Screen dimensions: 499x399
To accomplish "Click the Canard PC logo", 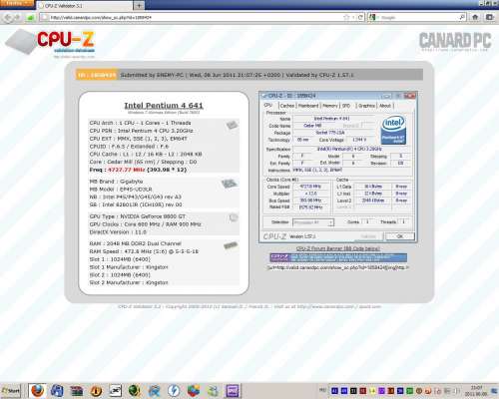I will coord(455,41).
